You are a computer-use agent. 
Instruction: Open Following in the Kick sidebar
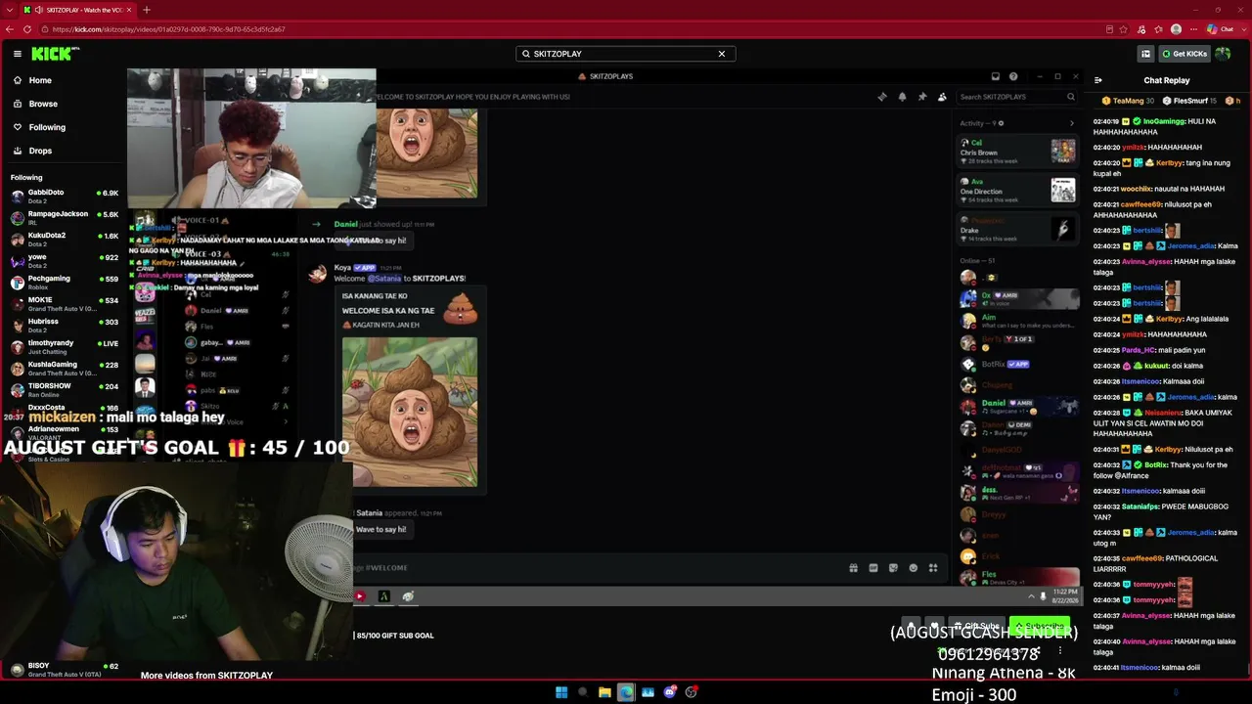click(x=47, y=127)
